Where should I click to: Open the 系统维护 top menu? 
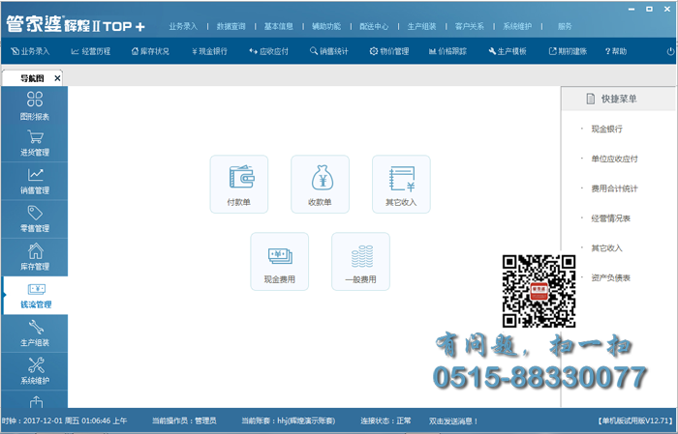[x=517, y=26]
